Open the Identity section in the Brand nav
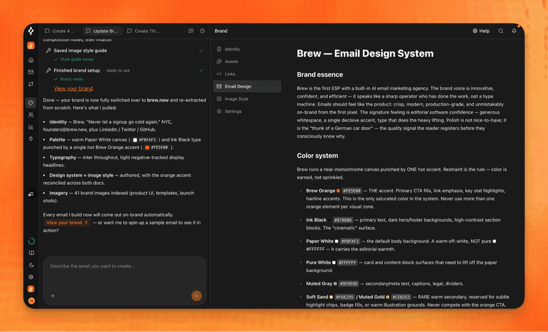 247,49
